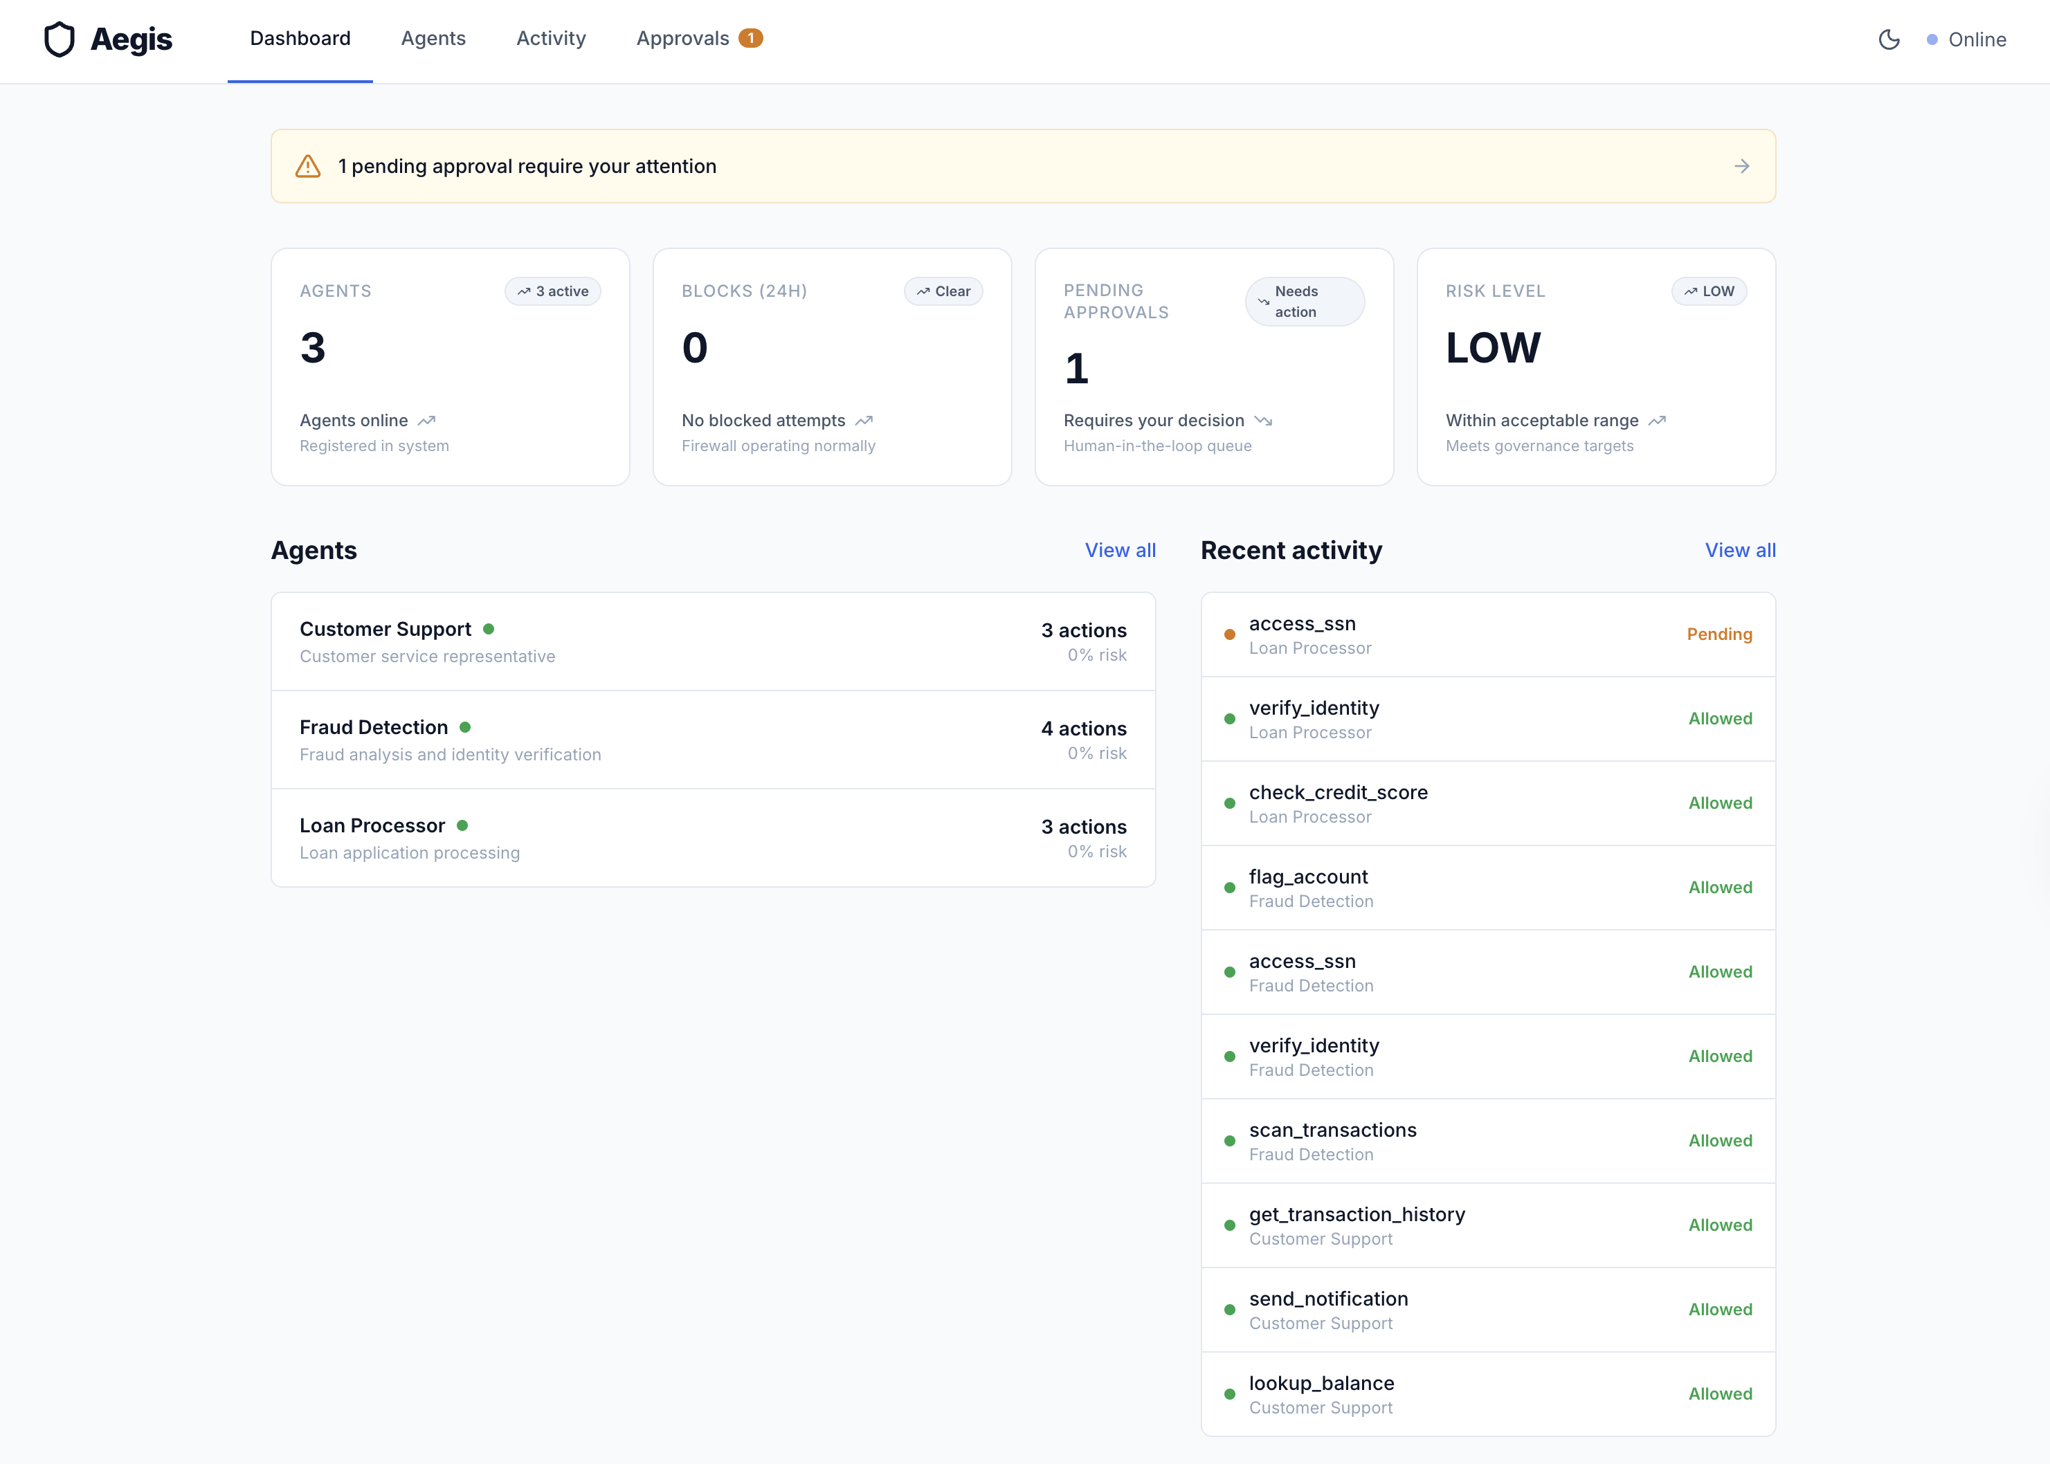
Task: Switch to the Activity tab
Action: [550, 39]
